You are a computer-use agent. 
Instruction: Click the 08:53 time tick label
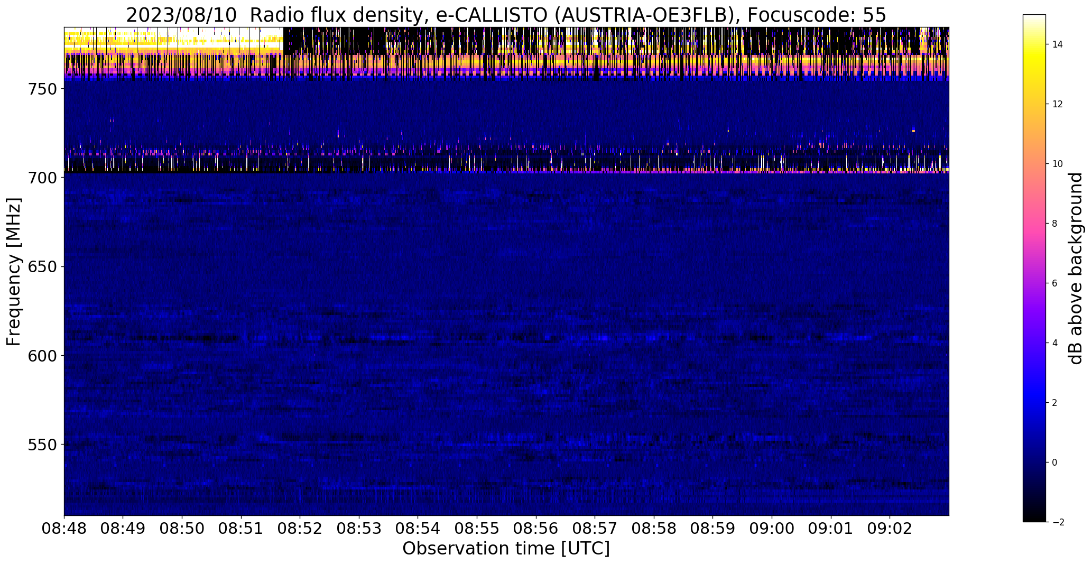[x=359, y=529]
